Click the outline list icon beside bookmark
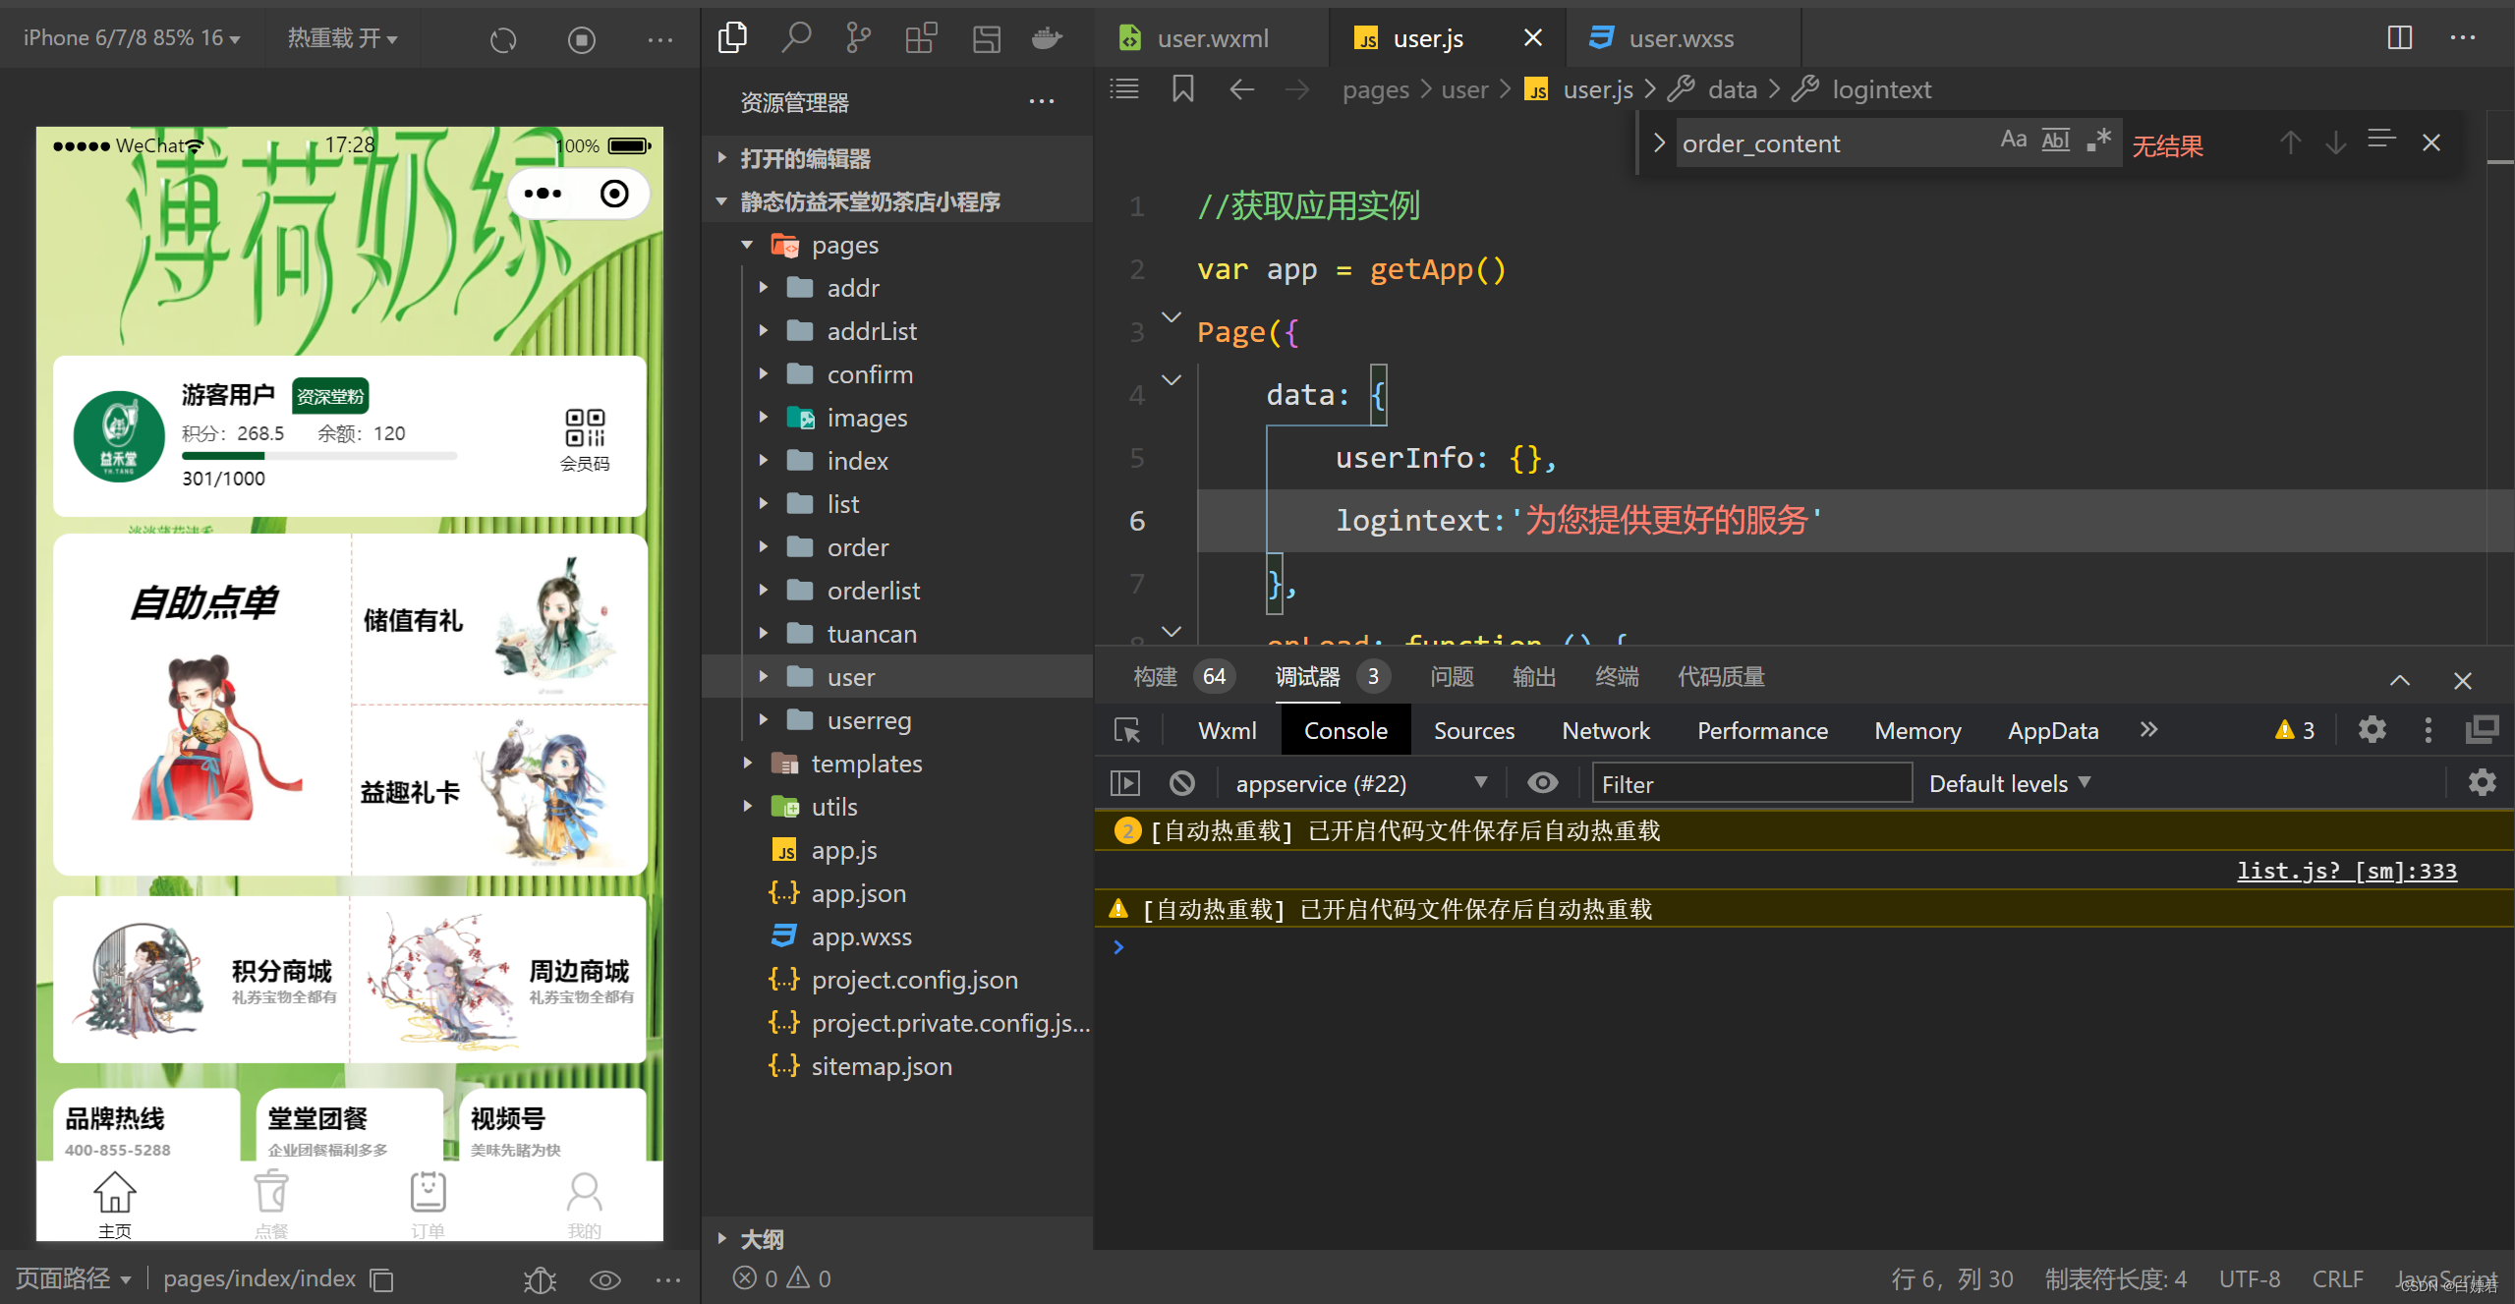Screen dimensions: 2515x1304 tap(1124, 89)
